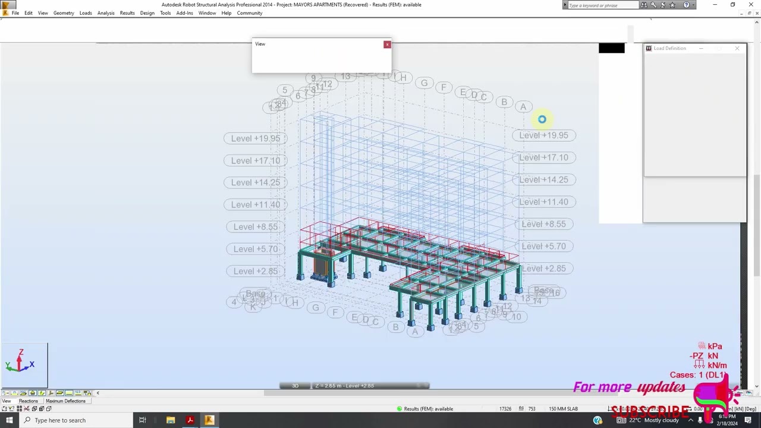Click the four-squares grid icon
Image resolution: width=761 pixels, height=428 pixels.
click(20, 409)
